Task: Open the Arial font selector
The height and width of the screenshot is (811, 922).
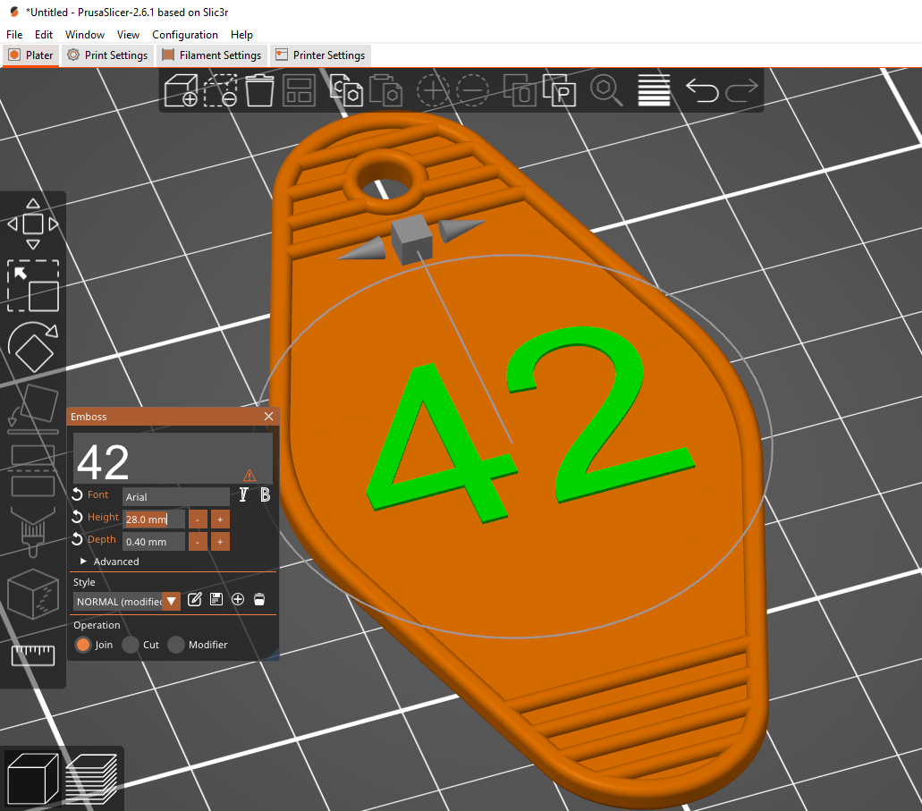Action: coord(176,497)
